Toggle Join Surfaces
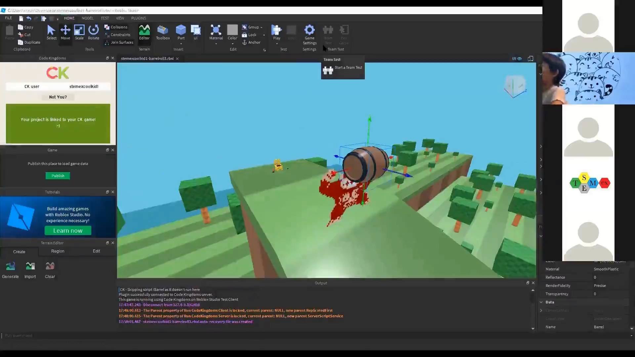 tap(119, 42)
